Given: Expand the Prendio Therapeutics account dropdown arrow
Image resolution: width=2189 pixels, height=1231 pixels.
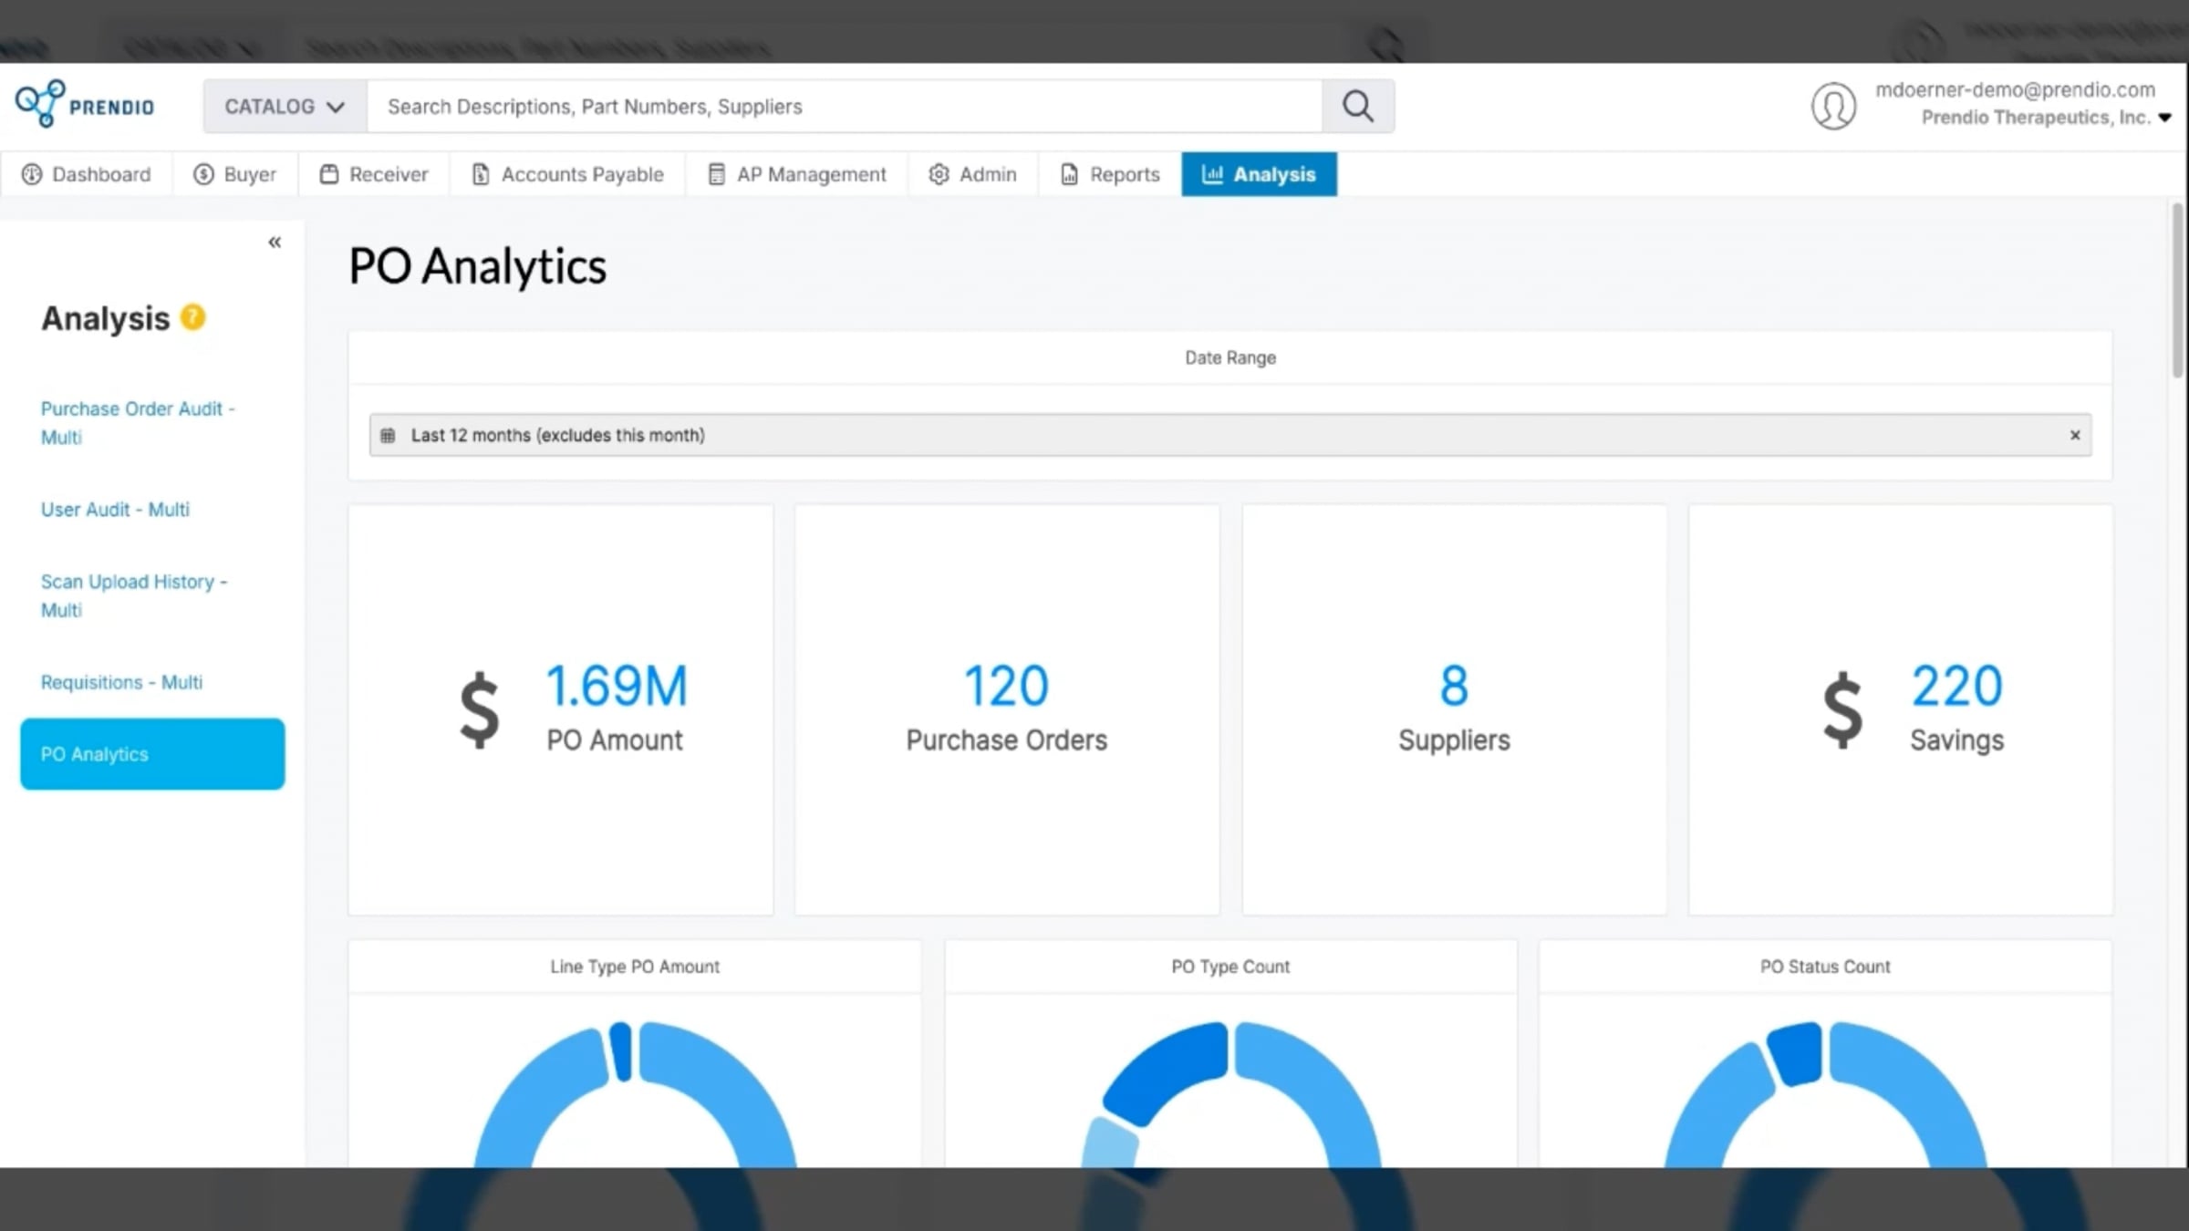Looking at the screenshot, I should (x=2164, y=118).
